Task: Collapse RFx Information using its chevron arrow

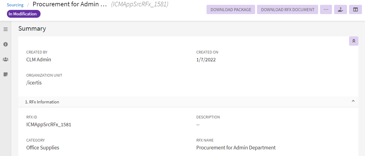Action: point(353,101)
